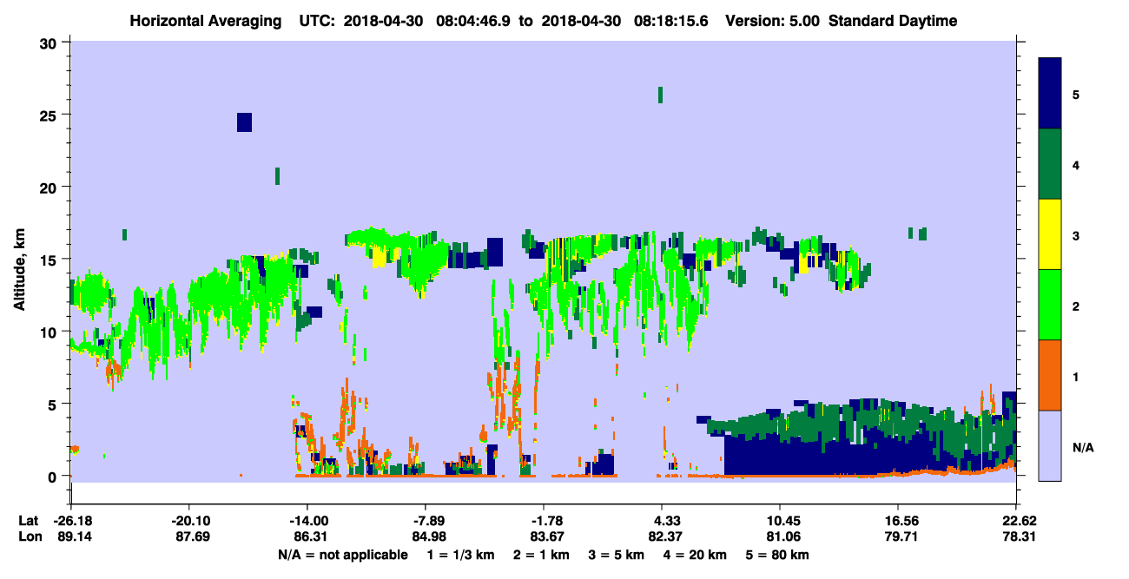Click the orange colorbar segment labeled 1
1129x579 pixels.
1050,375
